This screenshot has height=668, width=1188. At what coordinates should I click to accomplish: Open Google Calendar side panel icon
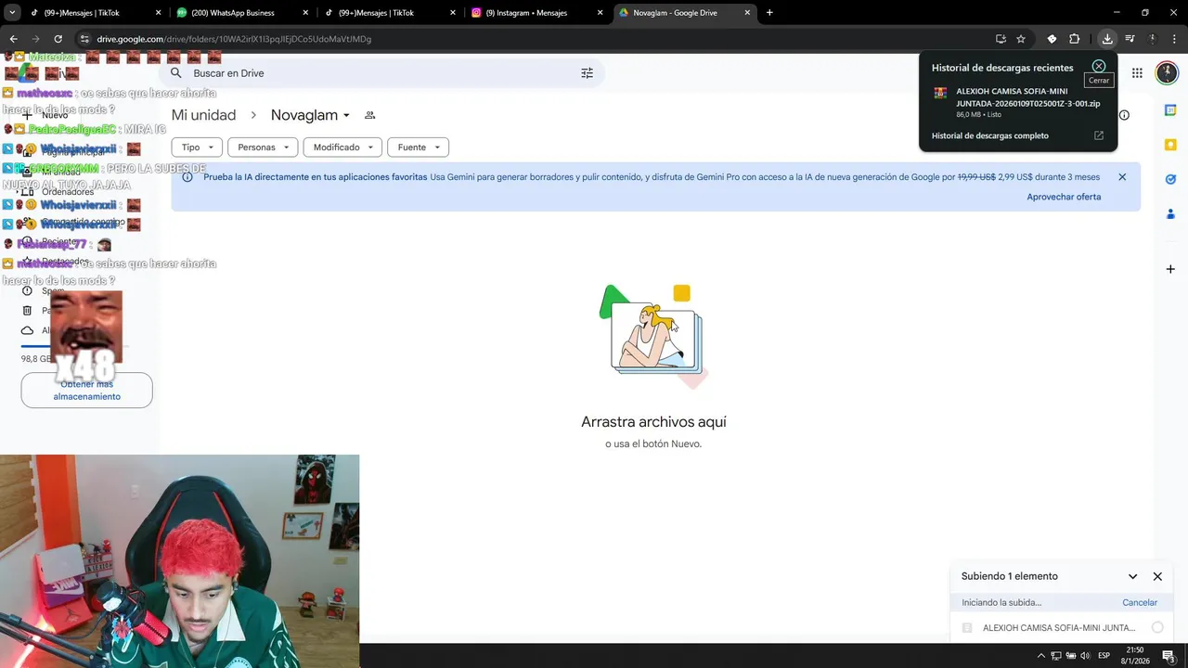pyautogui.click(x=1170, y=110)
